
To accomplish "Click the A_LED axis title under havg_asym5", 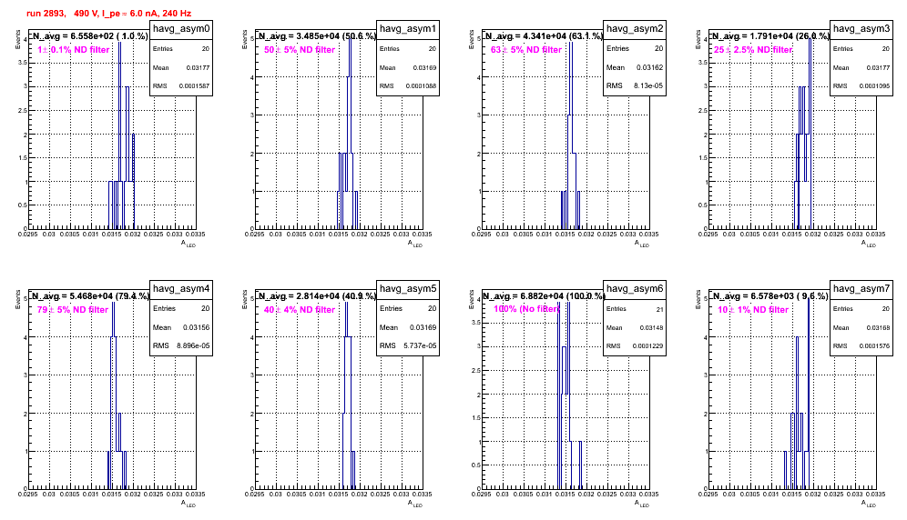I will pyautogui.click(x=415, y=504).
